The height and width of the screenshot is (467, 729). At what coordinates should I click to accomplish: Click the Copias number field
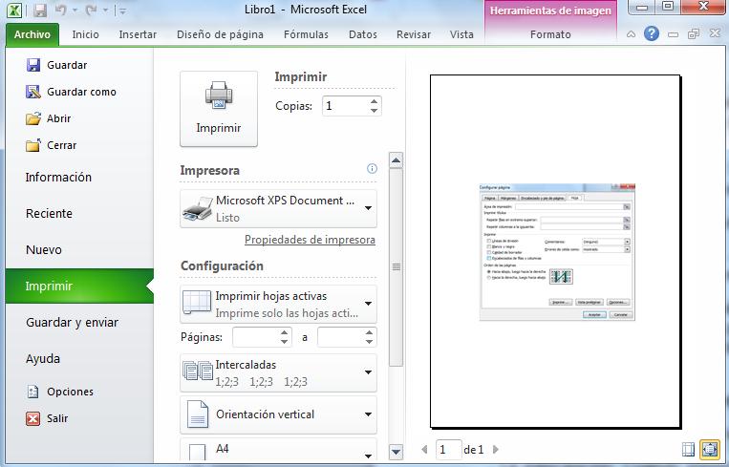tap(345, 106)
